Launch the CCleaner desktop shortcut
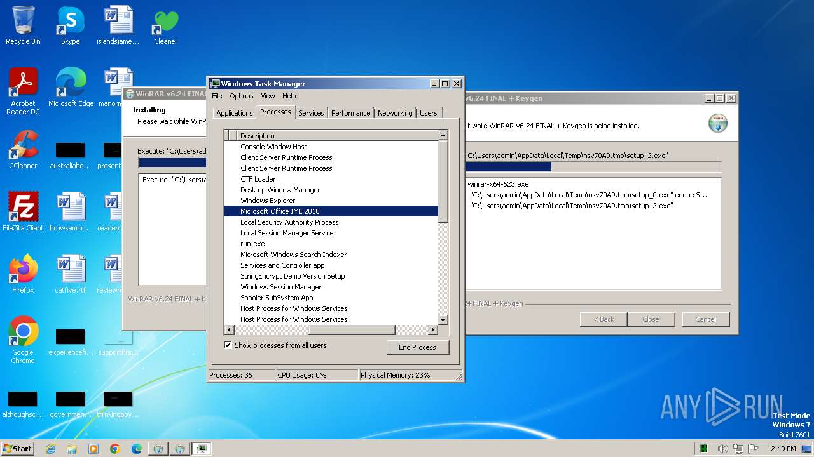 [23, 150]
